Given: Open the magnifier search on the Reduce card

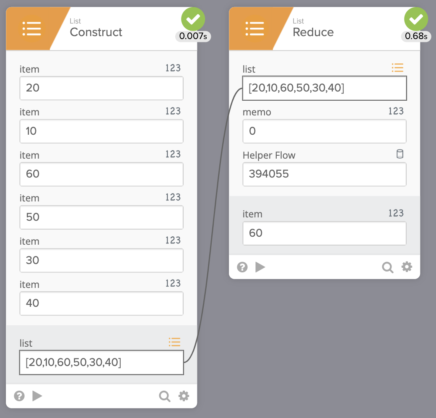Looking at the screenshot, I should [388, 267].
